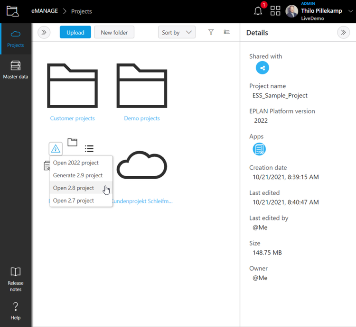
Task: Click the EPLAN electric triangle icon
Action: 56,149
